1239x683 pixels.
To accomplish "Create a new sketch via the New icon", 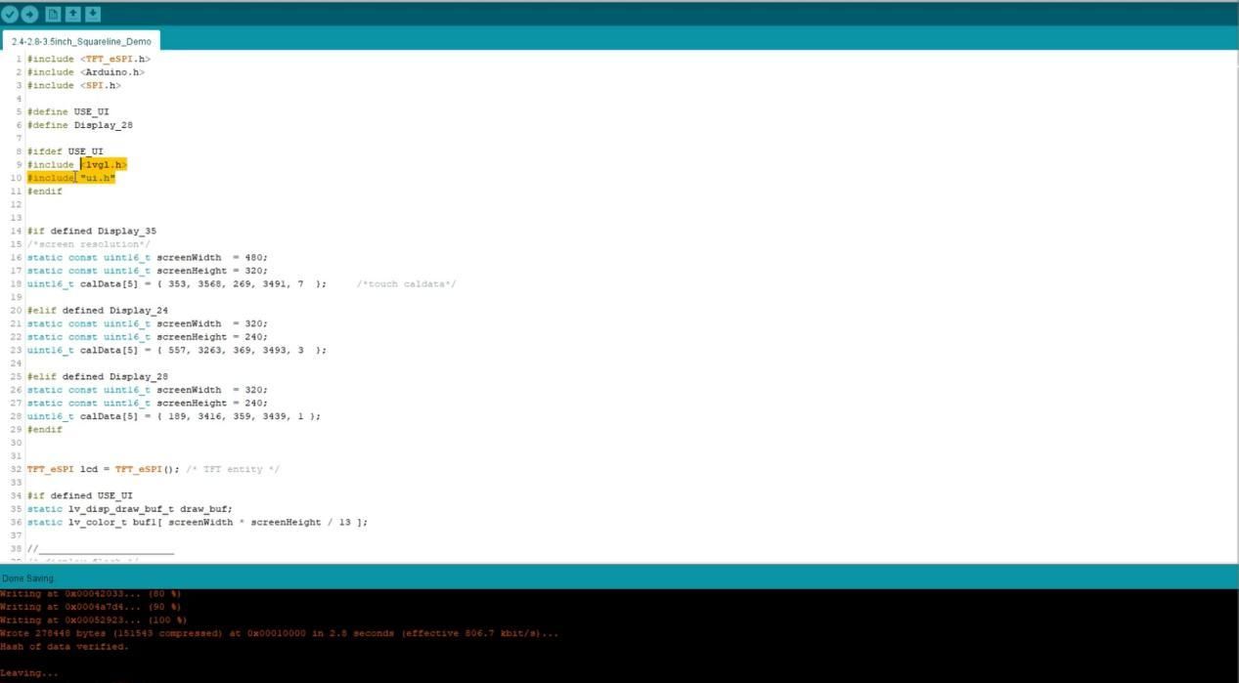I will pyautogui.click(x=51, y=14).
